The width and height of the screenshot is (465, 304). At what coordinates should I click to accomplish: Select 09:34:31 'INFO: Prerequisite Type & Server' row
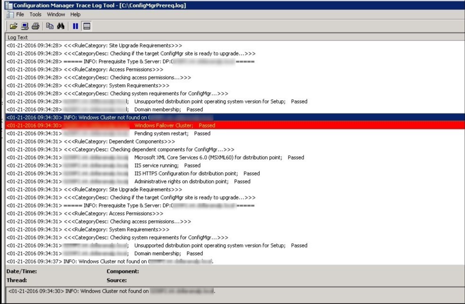[x=235, y=206]
